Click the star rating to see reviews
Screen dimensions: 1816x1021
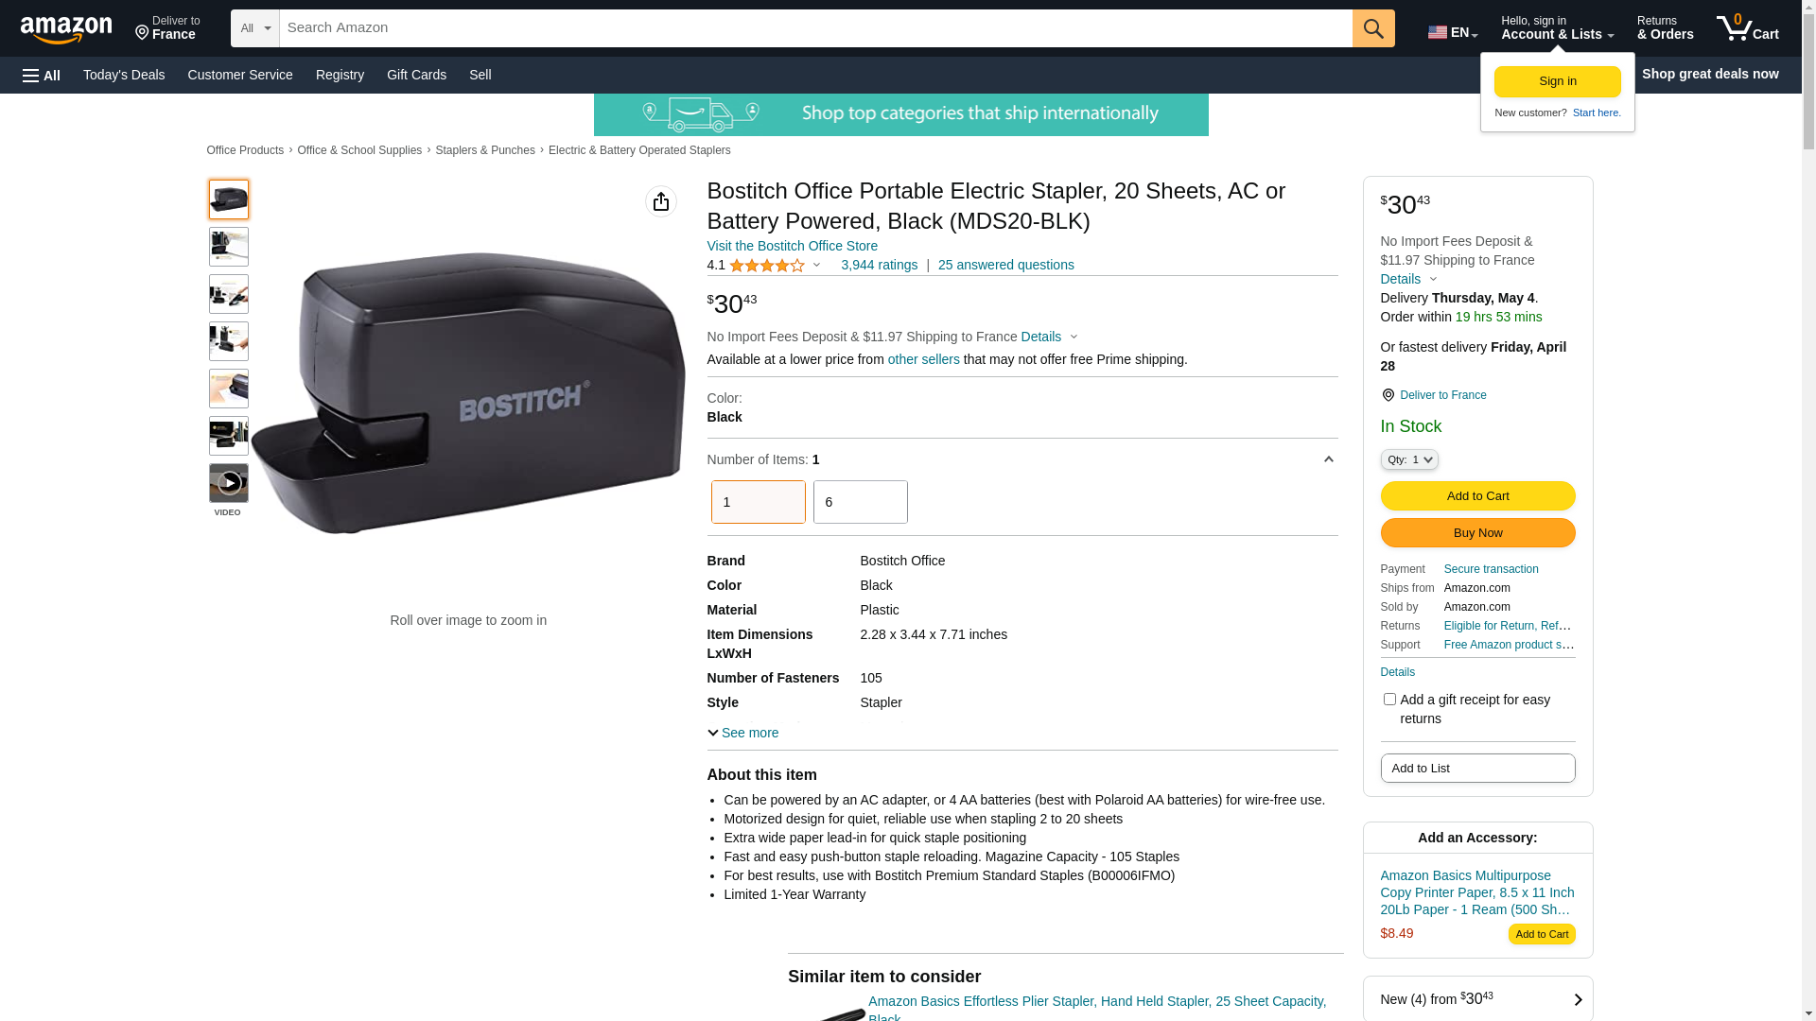[x=767, y=266]
